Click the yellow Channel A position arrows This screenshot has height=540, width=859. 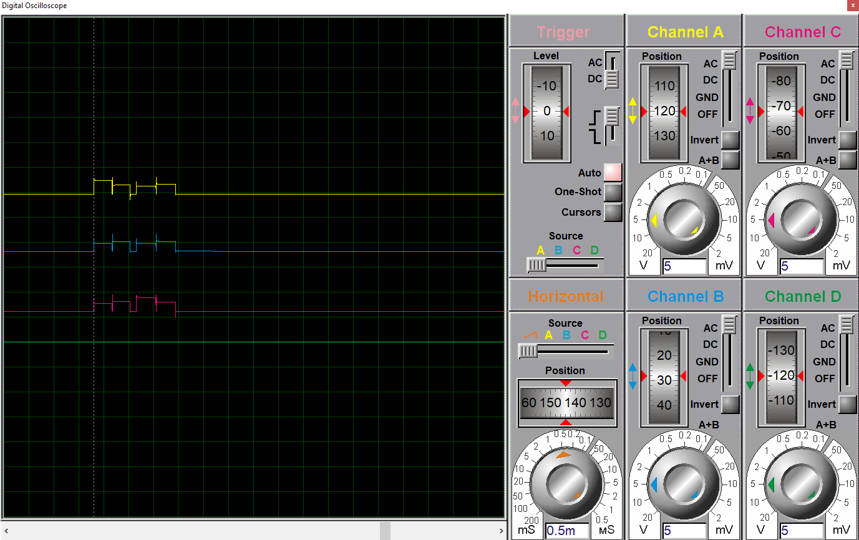(x=633, y=111)
